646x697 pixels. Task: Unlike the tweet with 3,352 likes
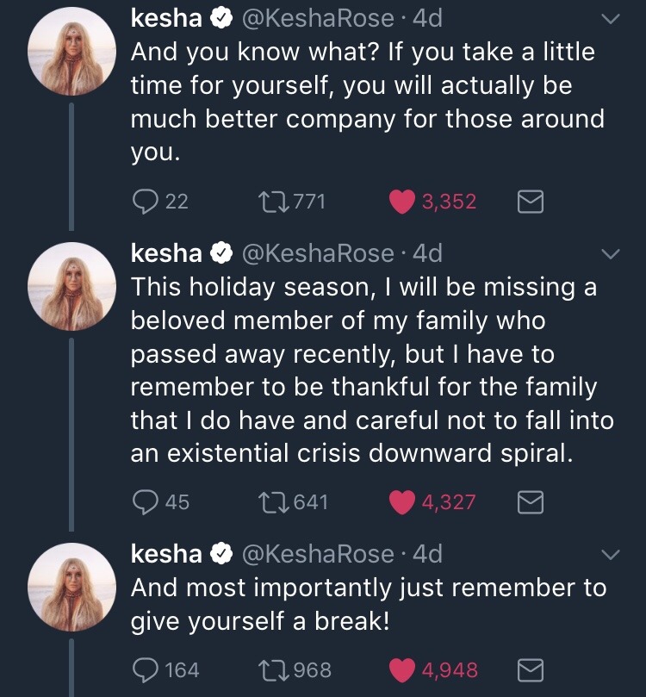tap(402, 202)
